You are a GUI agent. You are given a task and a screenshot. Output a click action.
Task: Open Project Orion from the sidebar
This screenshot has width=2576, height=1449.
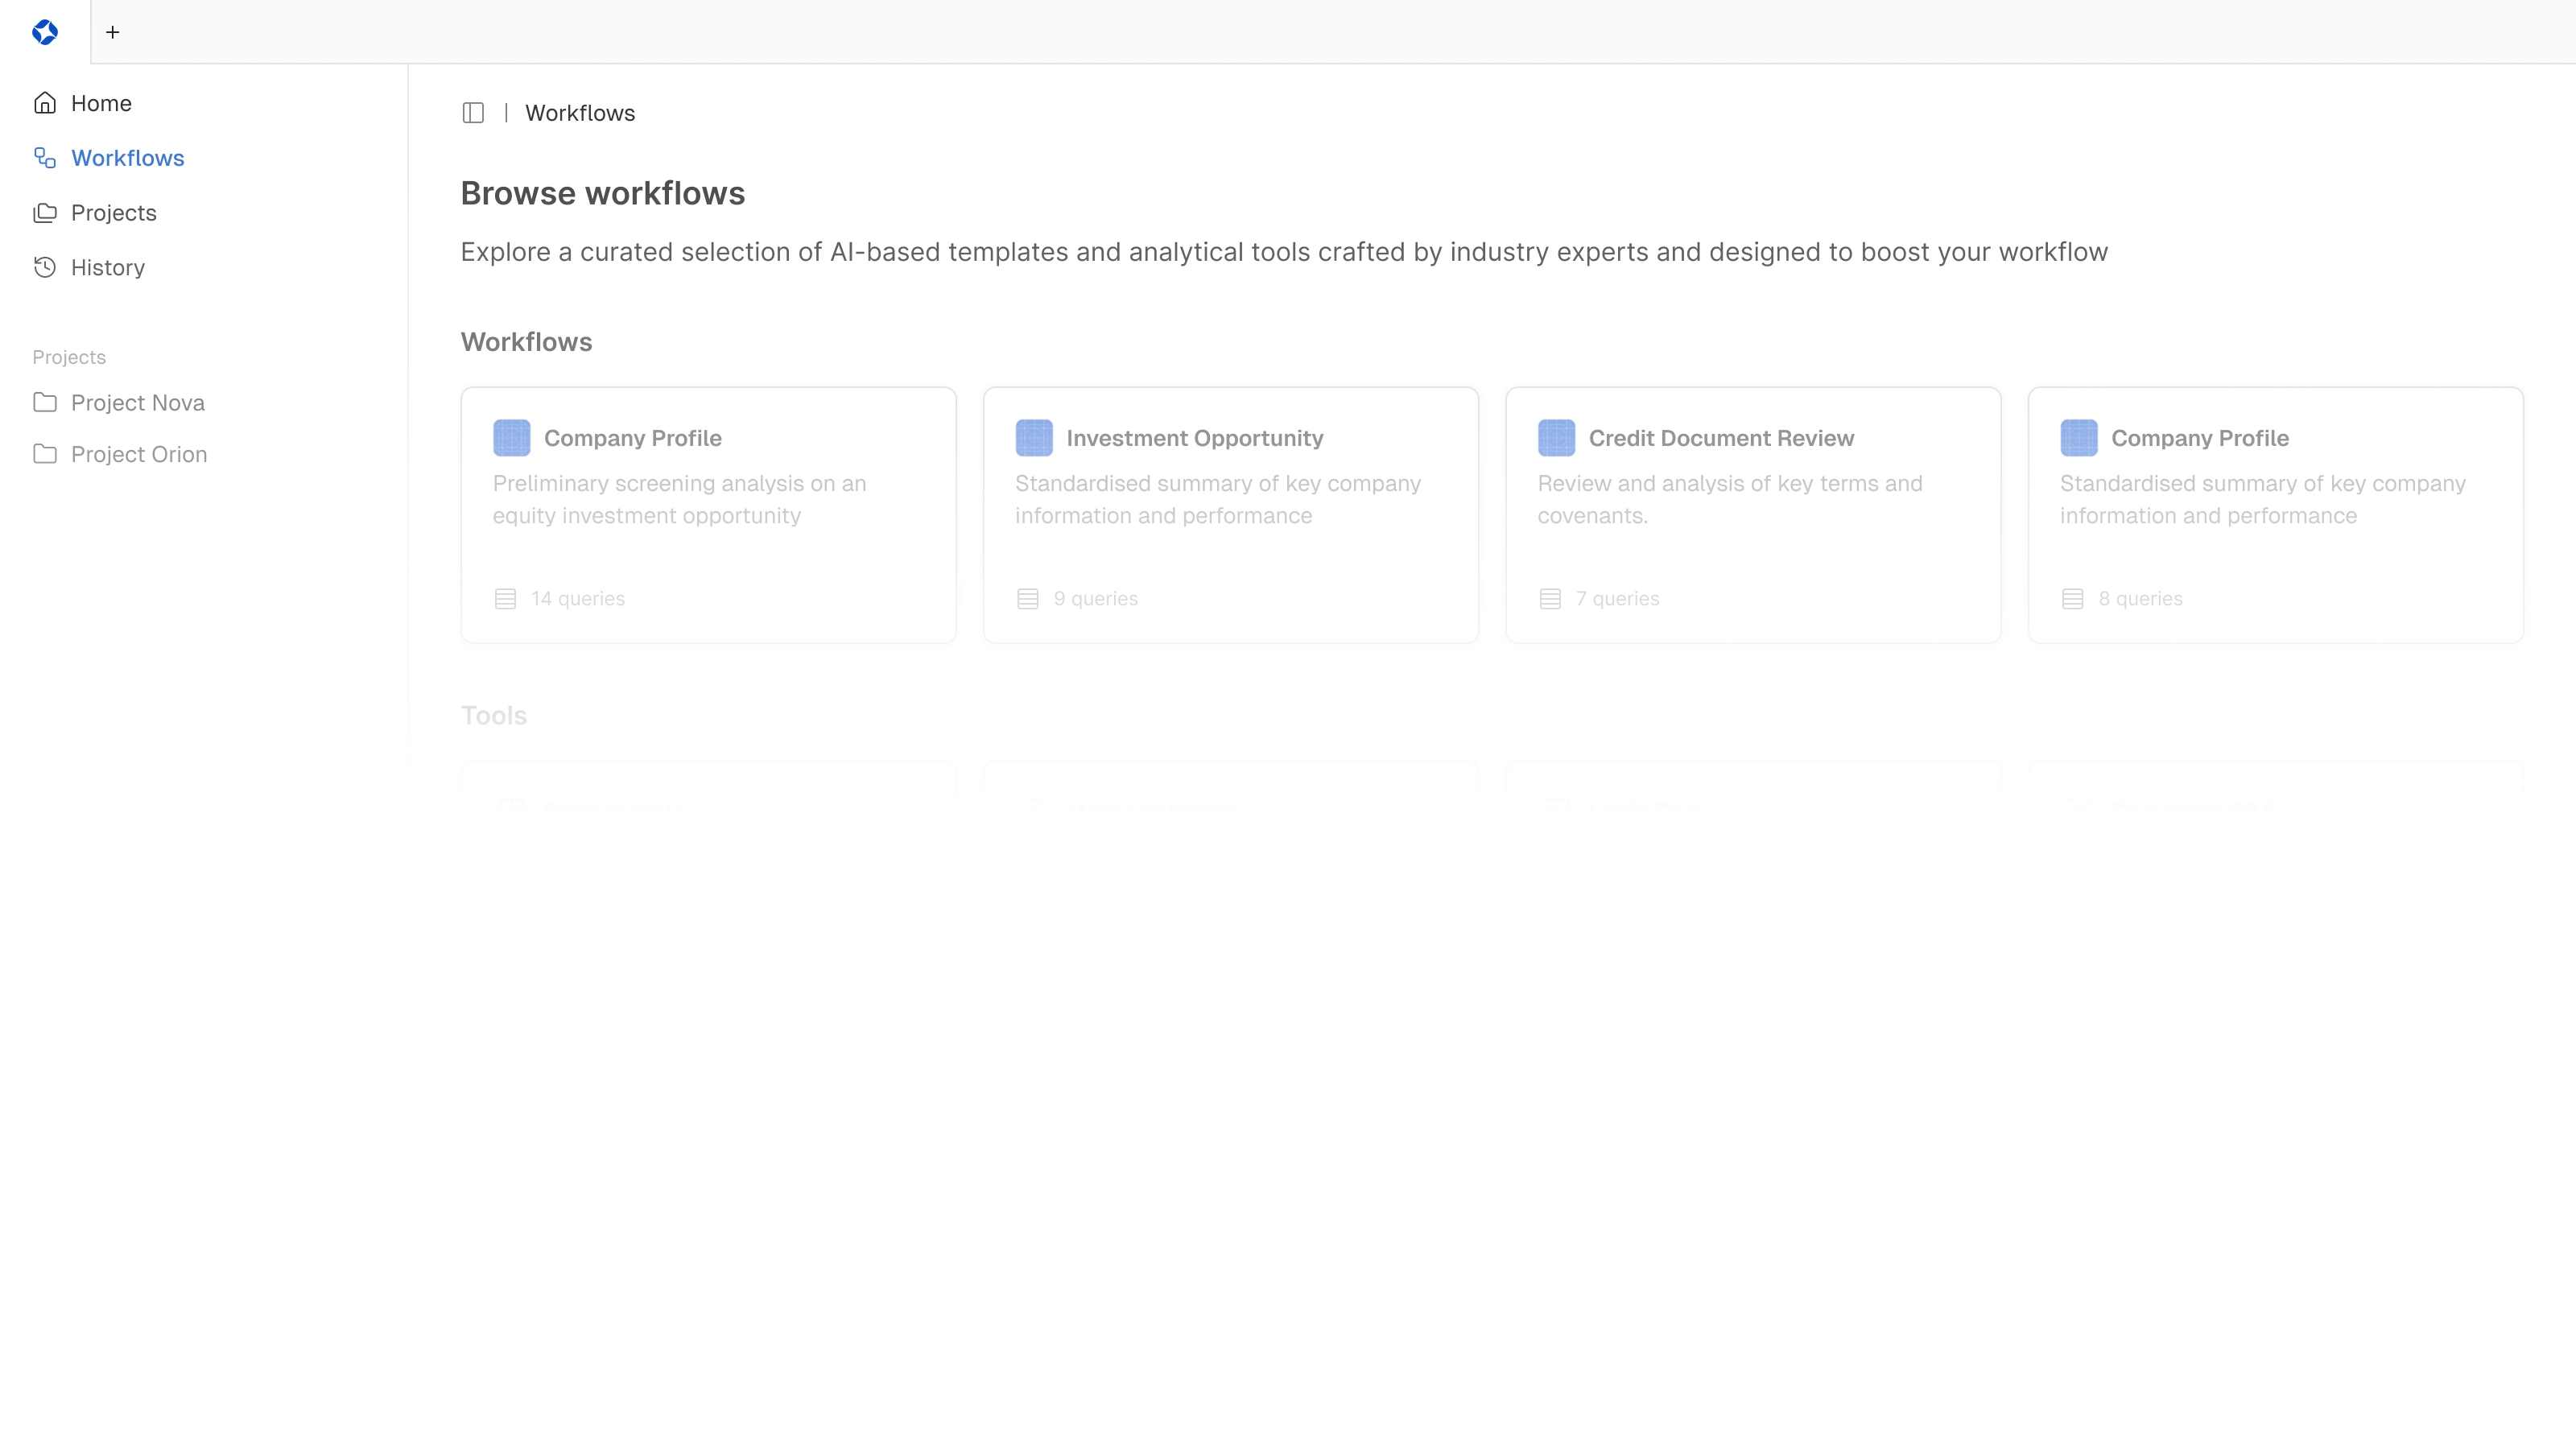[139, 453]
